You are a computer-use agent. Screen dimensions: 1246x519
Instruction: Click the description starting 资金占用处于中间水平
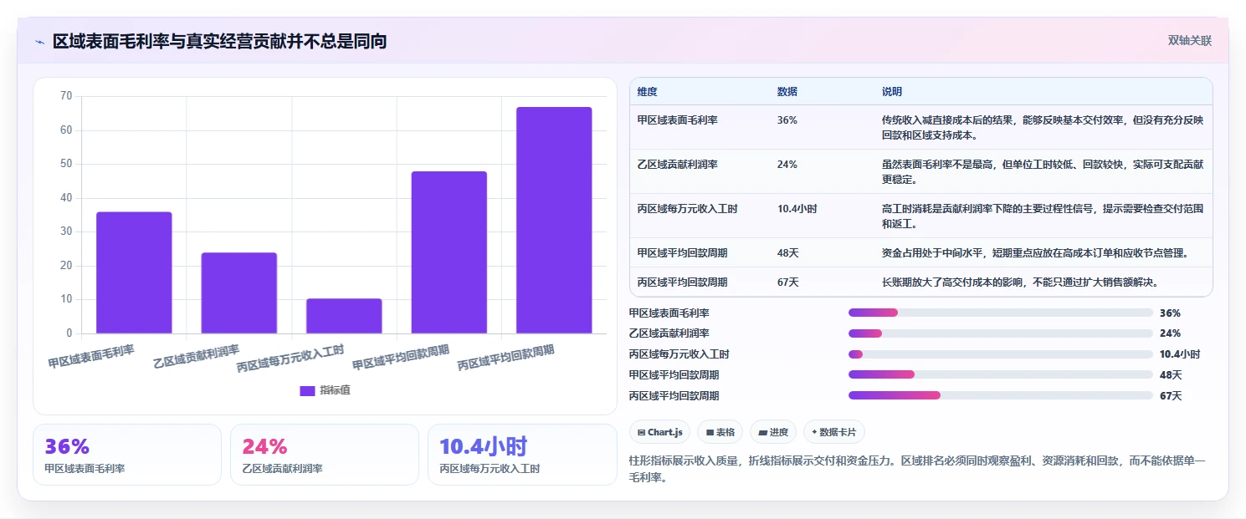1035,252
